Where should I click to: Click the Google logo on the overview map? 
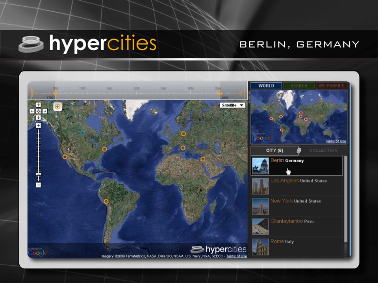pyautogui.click(x=261, y=138)
